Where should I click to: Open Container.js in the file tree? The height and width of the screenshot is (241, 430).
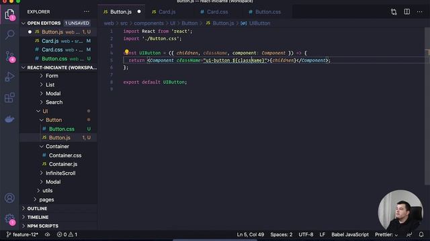(63, 164)
